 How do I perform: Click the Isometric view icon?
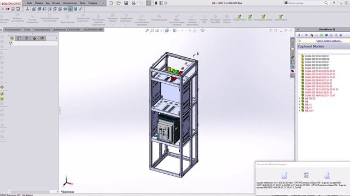[x=65, y=9]
